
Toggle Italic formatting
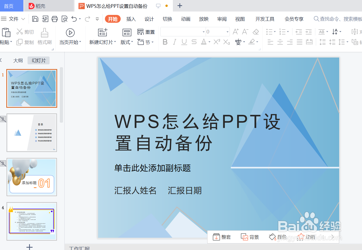click(x=175, y=42)
